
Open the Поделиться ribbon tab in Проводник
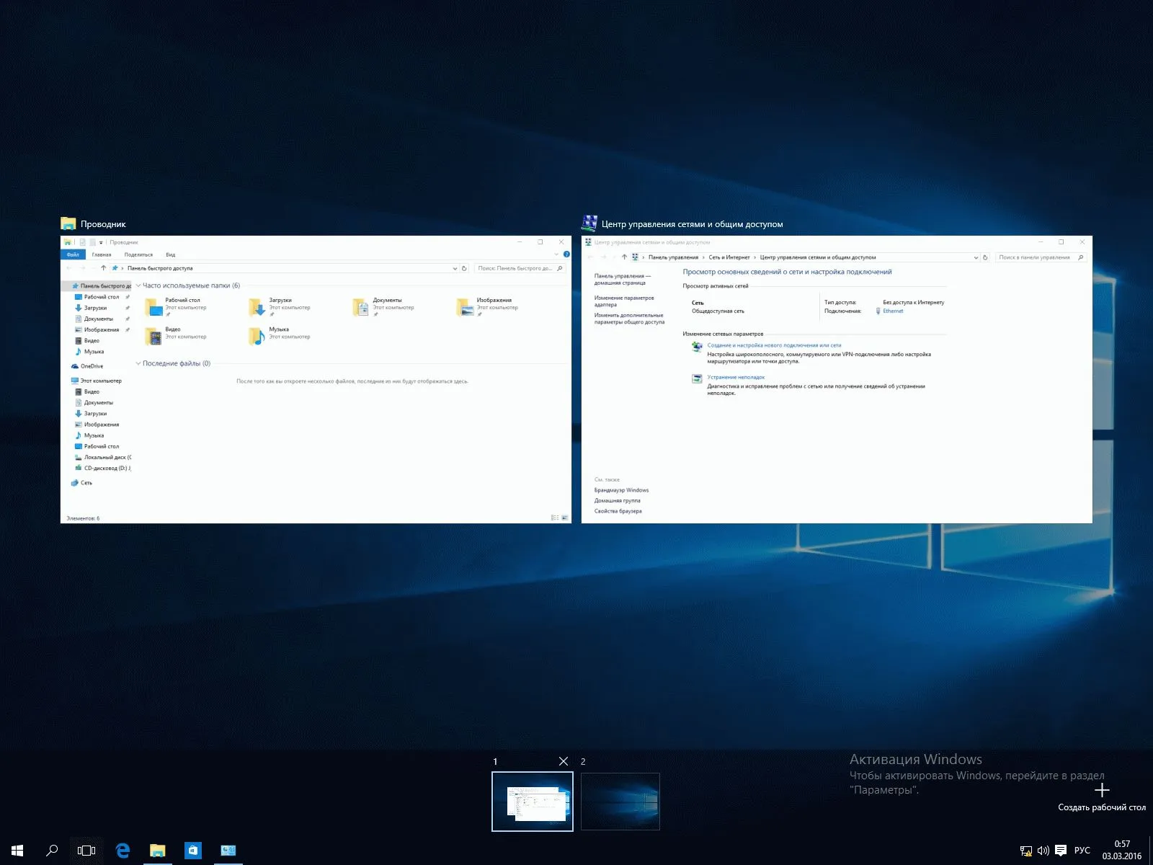tap(138, 254)
